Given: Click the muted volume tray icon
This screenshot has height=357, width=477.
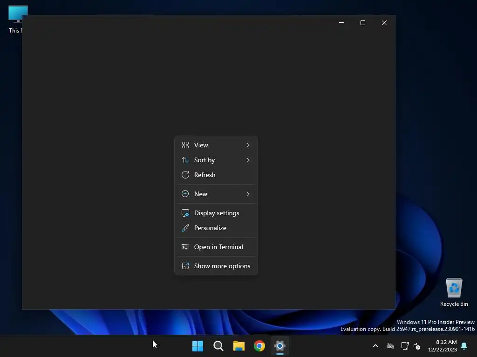Looking at the screenshot, I should click(x=417, y=346).
